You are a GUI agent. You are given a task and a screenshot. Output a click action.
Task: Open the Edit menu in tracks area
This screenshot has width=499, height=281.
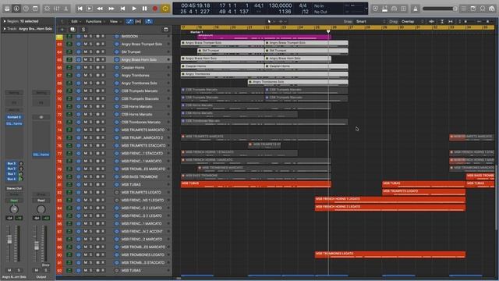(76, 21)
